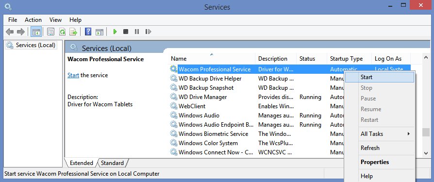Switch to the Extended tab
Viewport: 434px width, 182px height.
click(x=82, y=163)
